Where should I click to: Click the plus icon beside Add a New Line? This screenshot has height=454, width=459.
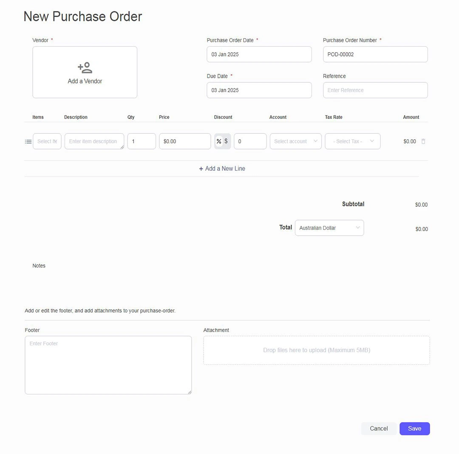click(x=201, y=169)
